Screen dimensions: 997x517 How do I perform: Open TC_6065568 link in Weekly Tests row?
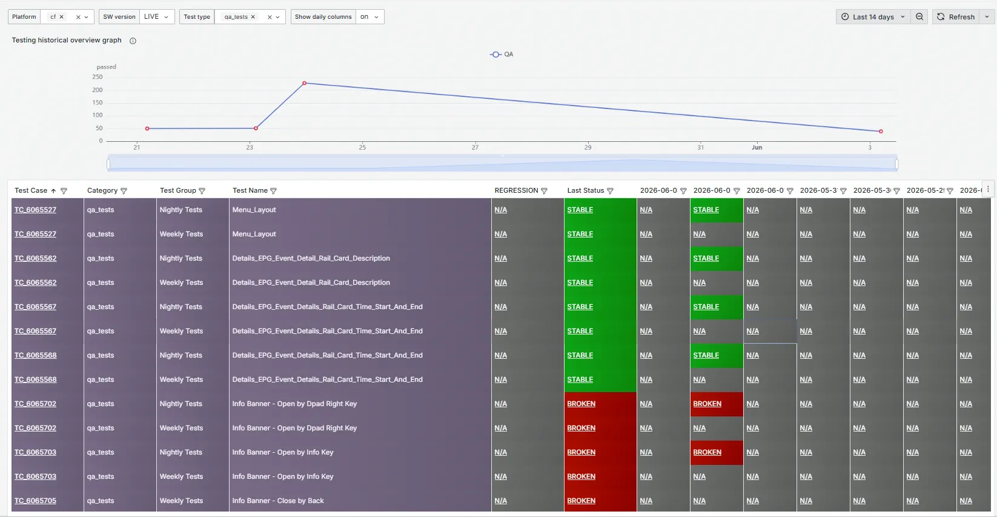click(x=35, y=379)
